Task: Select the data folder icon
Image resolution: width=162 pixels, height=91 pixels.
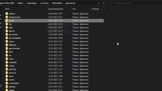Action: (x=7, y=28)
